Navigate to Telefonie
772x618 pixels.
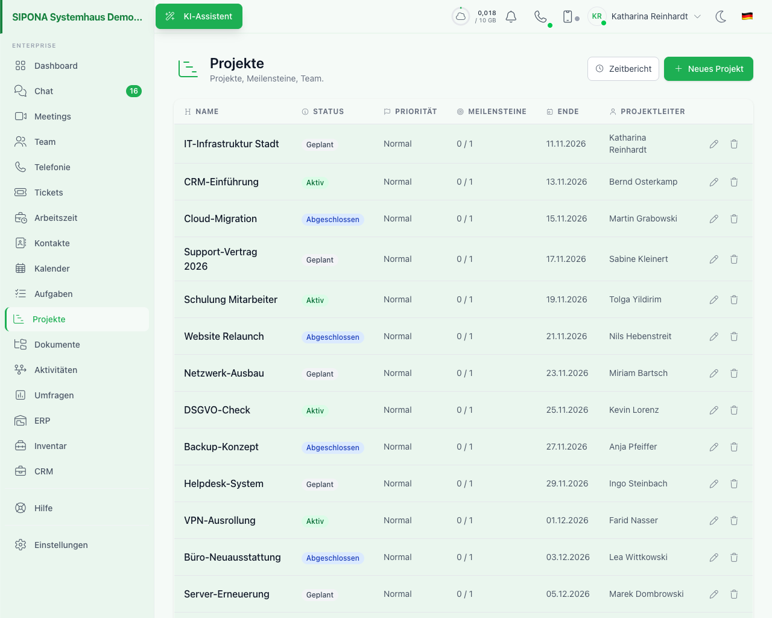tap(77, 167)
